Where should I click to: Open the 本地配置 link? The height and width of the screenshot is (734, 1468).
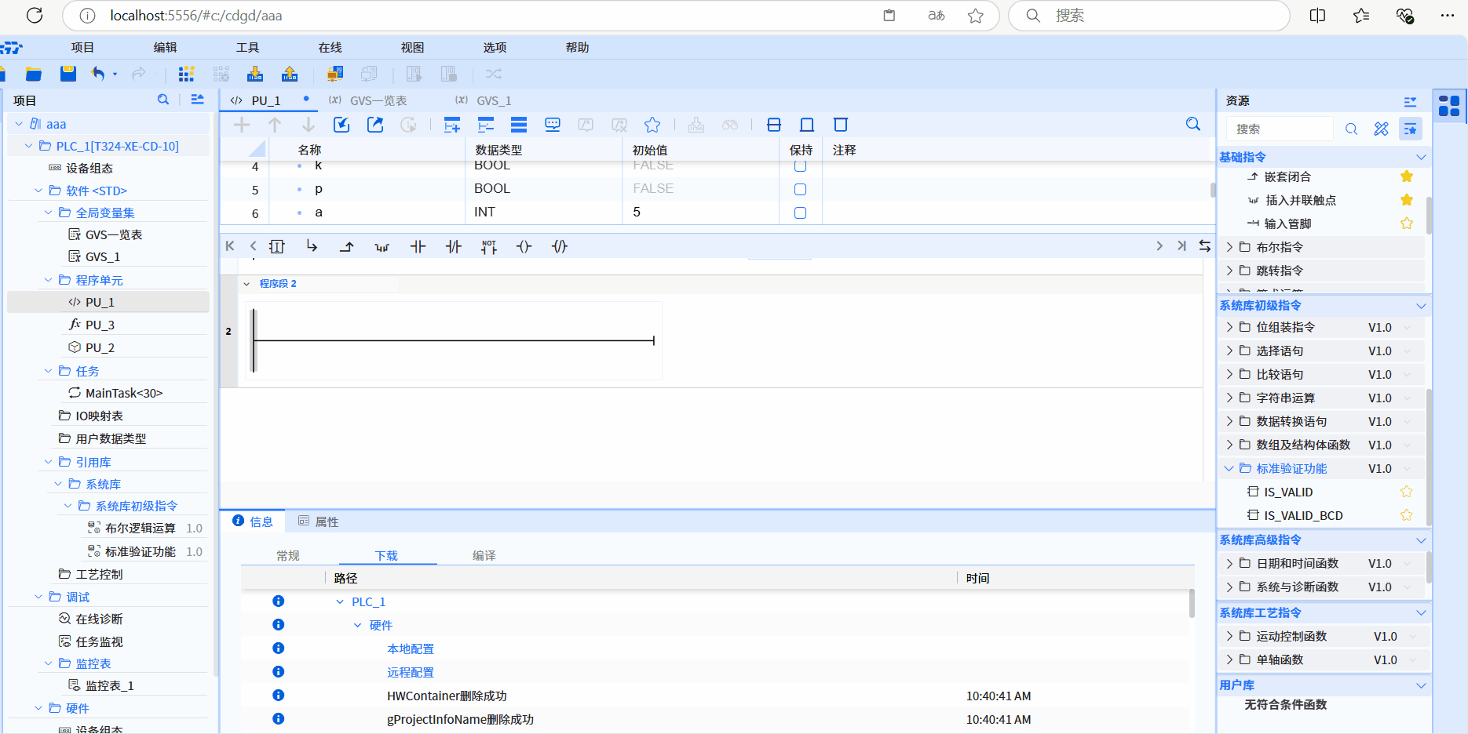pos(410,649)
